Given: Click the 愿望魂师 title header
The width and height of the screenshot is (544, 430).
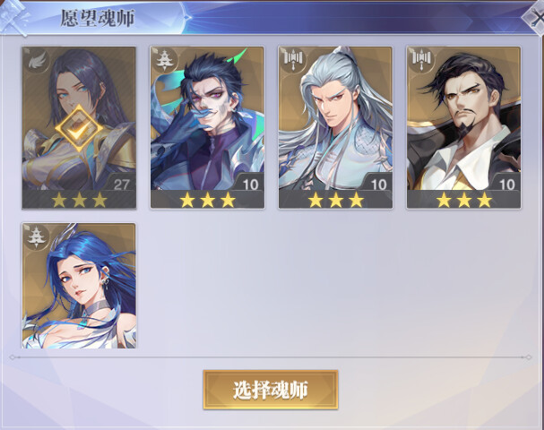Looking at the screenshot, I should click(98, 18).
